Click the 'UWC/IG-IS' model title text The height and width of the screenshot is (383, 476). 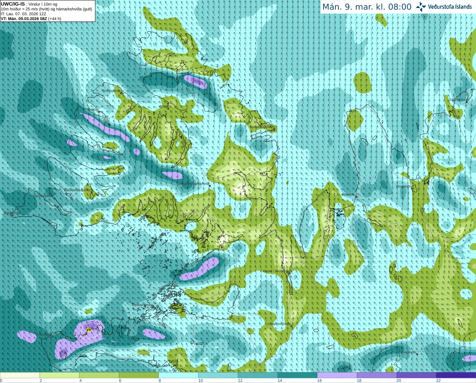tap(13, 4)
